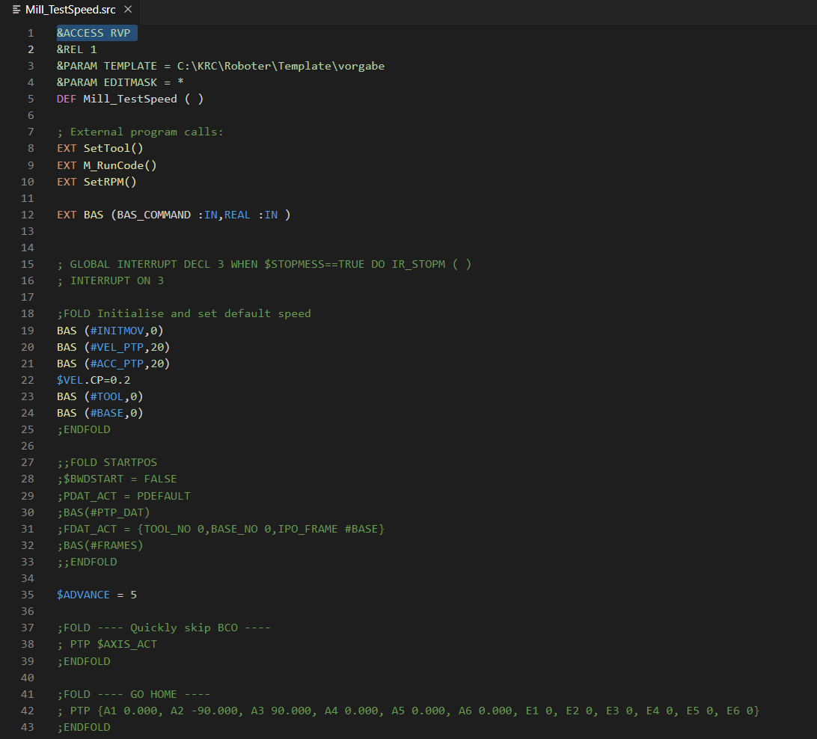The height and width of the screenshot is (739, 817).
Task: Click the ;$BWDSTART = FALSE comment
Action: pos(117,479)
